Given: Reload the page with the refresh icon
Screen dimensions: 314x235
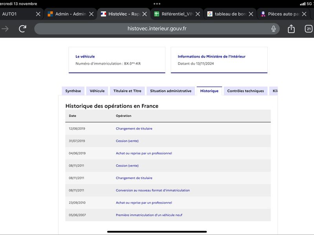Looking at the screenshot, I should (x=23, y=29).
